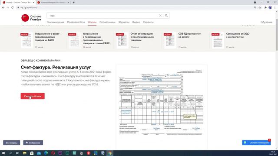Click thumbnail of Отчет об операциях form

coord(122,40)
